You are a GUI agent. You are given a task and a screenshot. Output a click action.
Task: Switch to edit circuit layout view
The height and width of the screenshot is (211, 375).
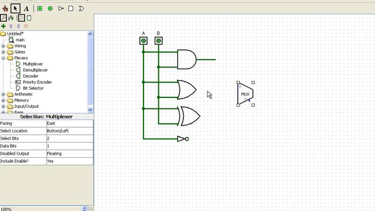pyautogui.click(x=22, y=18)
